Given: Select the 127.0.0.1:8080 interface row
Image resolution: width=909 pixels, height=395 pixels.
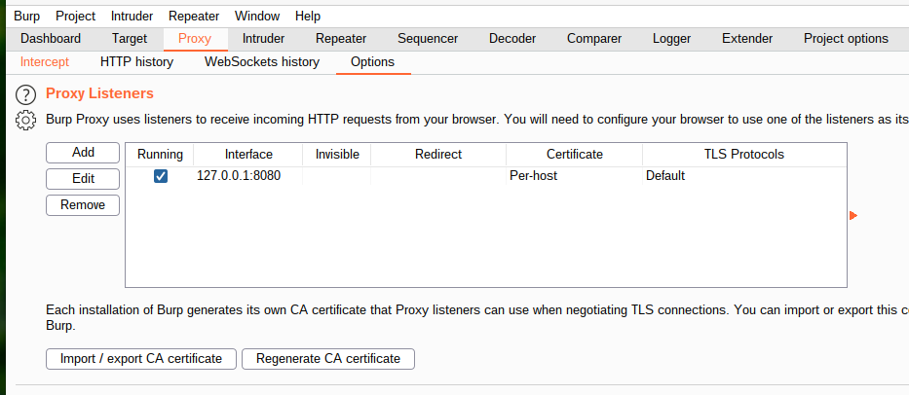Looking at the screenshot, I should tap(239, 176).
